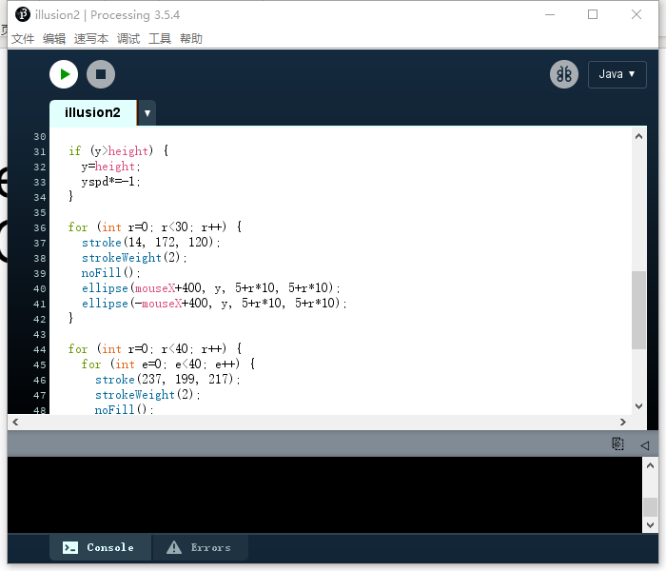Click 'stroke(237, 199, 217);' on line 46
This screenshot has height=571, width=666.
[x=167, y=380]
